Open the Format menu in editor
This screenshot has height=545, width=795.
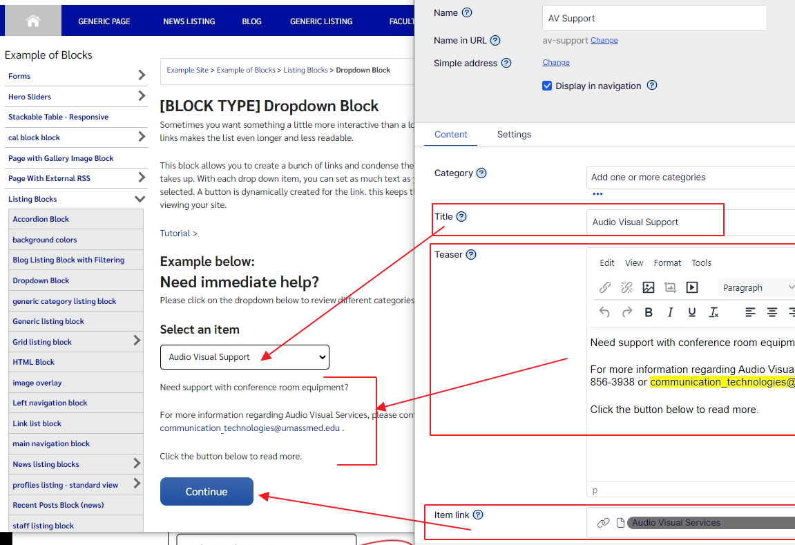click(x=667, y=262)
